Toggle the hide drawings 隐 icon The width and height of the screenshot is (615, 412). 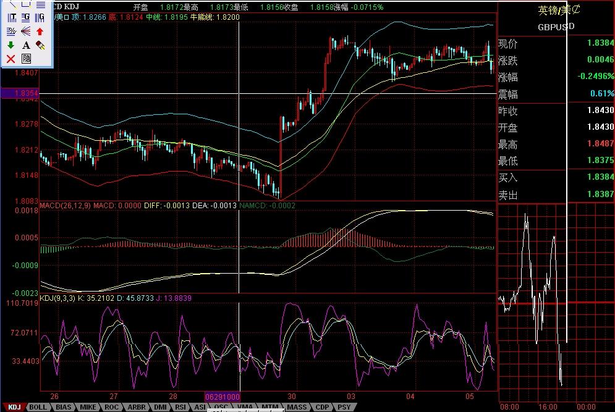[26, 59]
